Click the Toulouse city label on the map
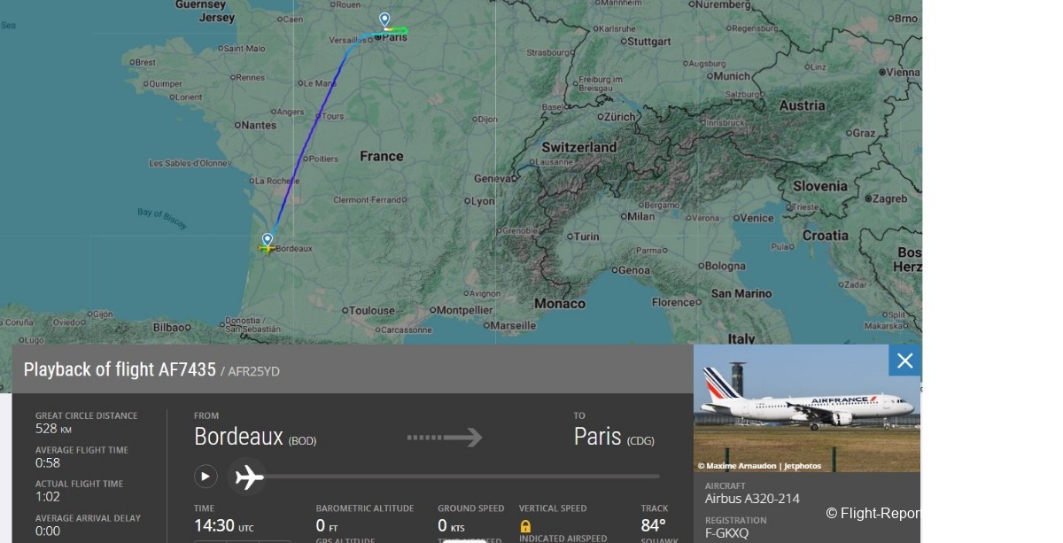 [x=372, y=311]
